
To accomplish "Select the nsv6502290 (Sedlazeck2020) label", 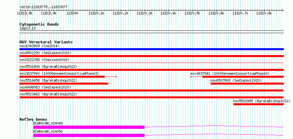I will (x=45, y=53).
